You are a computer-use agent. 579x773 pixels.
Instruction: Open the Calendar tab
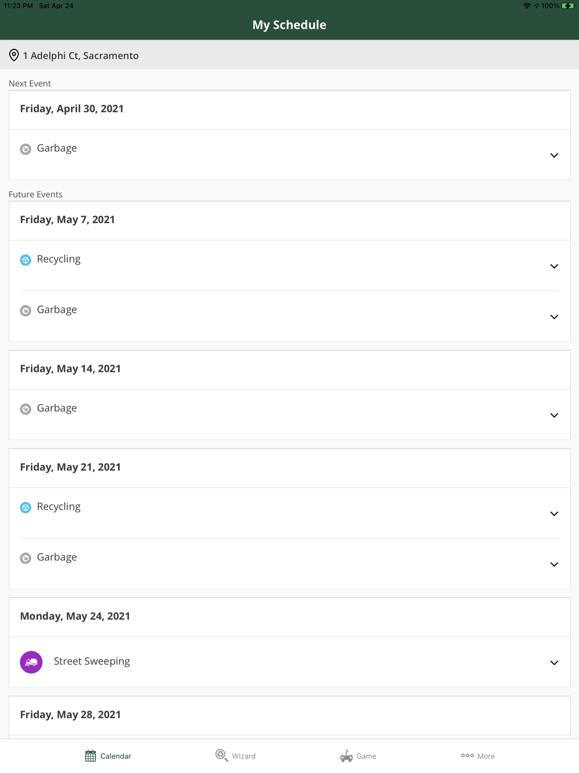(x=108, y=756)
